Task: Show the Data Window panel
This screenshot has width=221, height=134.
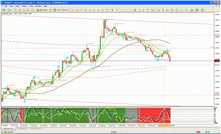Action: (x=19, y=10)
